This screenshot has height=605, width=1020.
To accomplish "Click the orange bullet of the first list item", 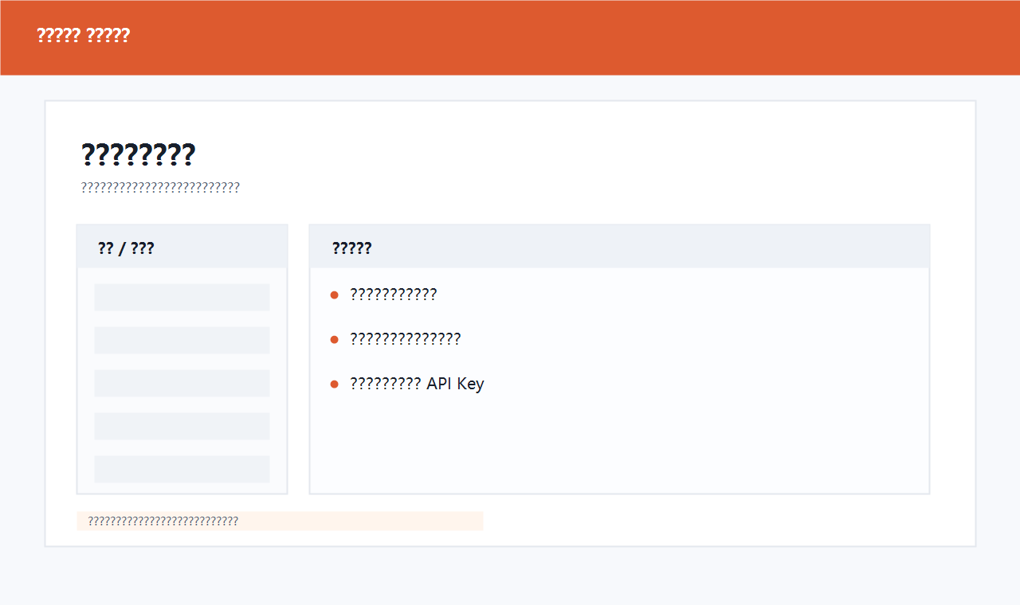I will 335,295.
